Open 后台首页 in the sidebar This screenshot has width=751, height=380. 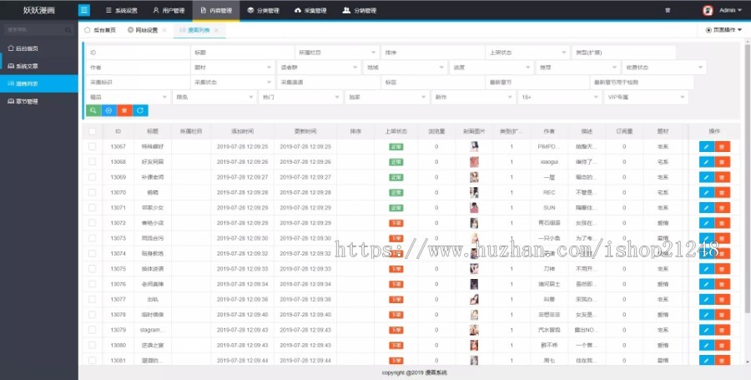coord(38,48)
